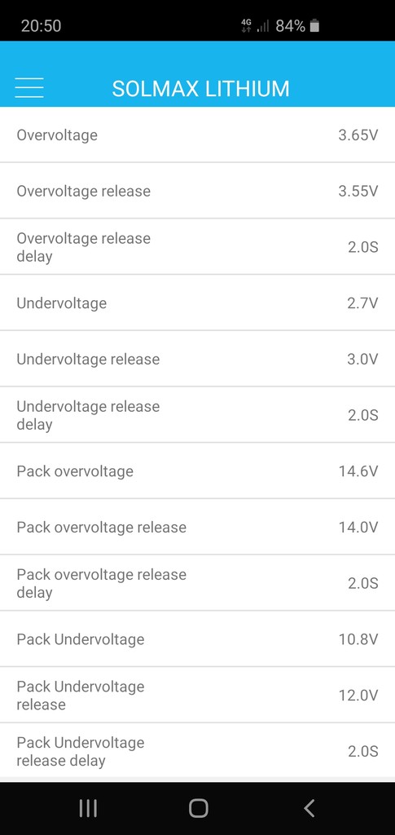Select the Overvoltage setting row

(x=197, y=135)
